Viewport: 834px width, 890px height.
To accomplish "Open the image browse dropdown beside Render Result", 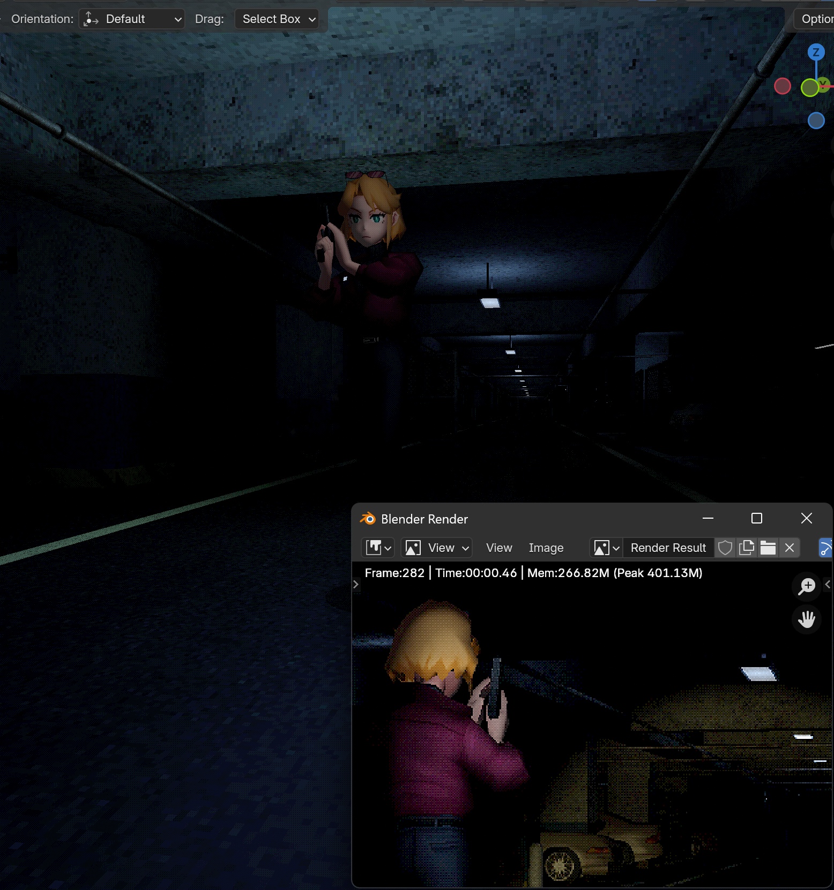I will pyautogui.click(x=606, y=548).
